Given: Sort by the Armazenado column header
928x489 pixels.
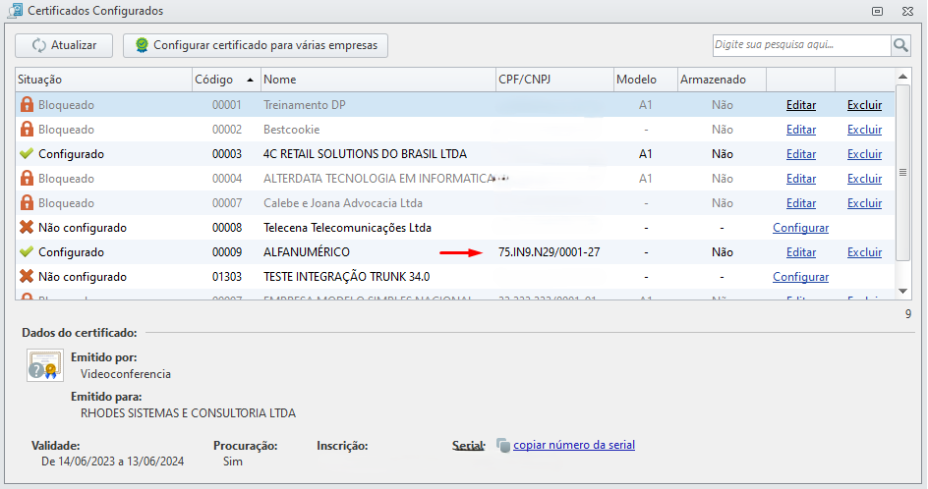Looking at the screenshot, I should (722, 80).
